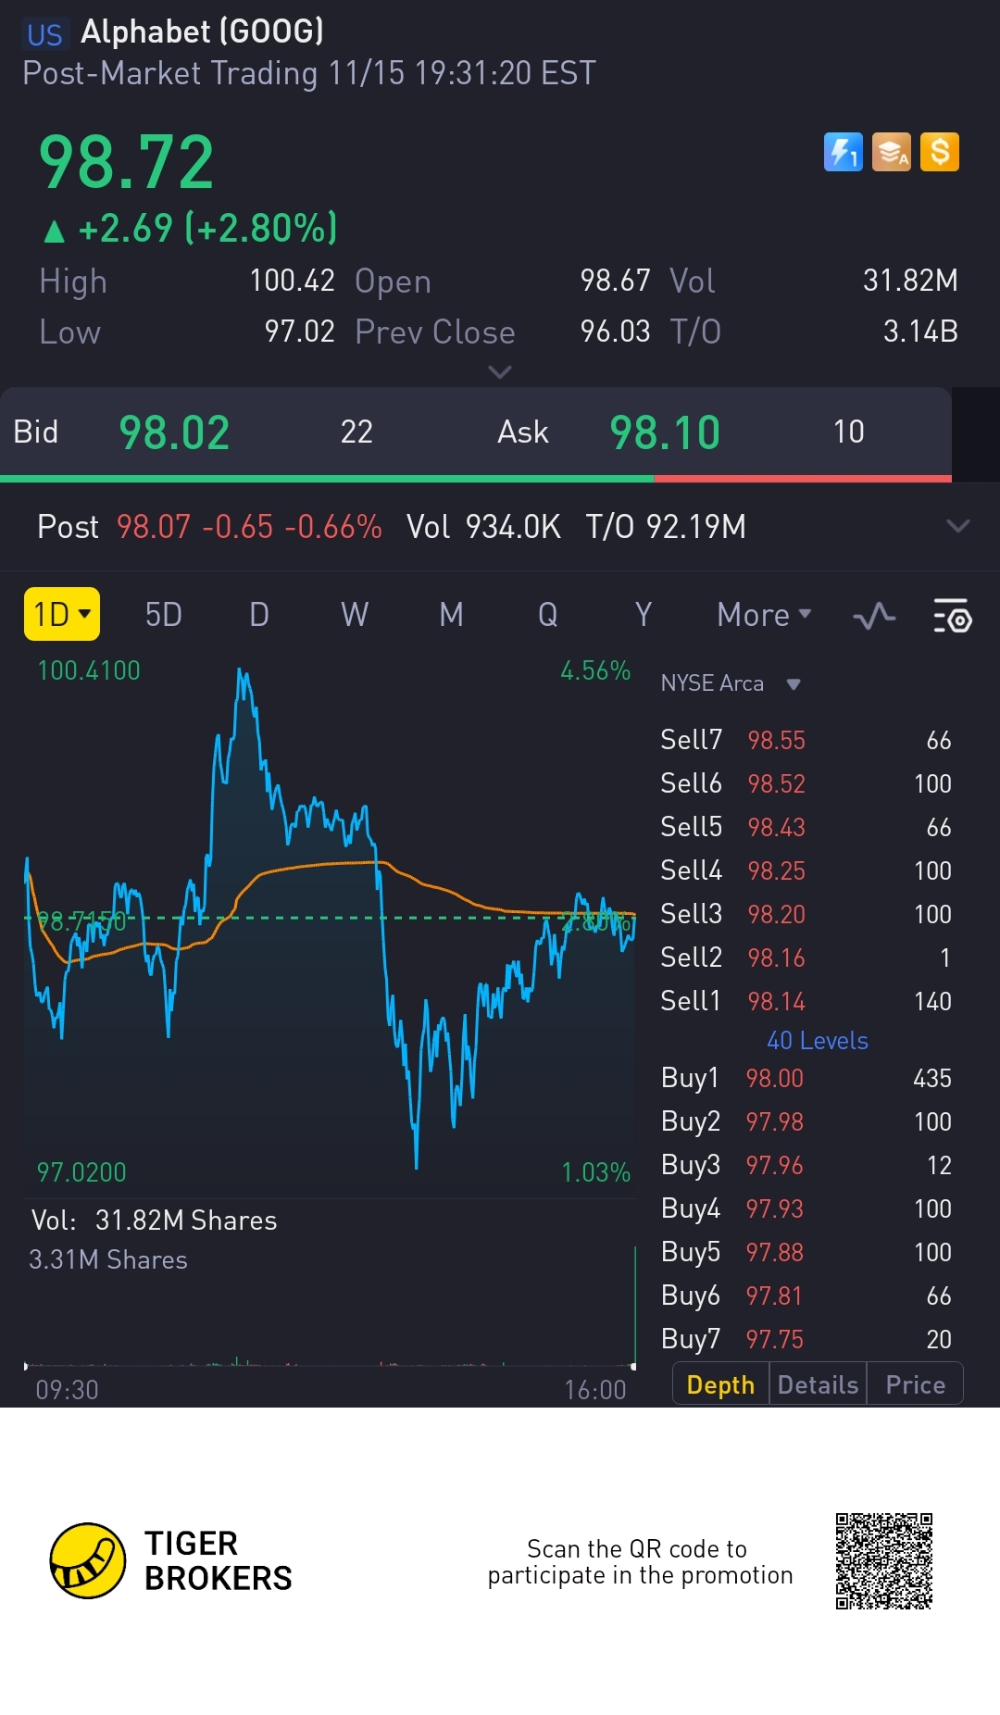This screenshot has width=1000, height=1715.
Task: Select the Sell1 row at 98.14
Action: click(806, 1001)
